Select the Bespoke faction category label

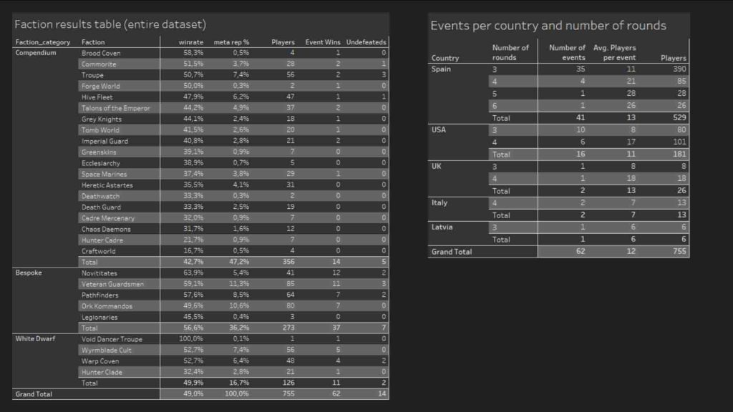point(29,273)
